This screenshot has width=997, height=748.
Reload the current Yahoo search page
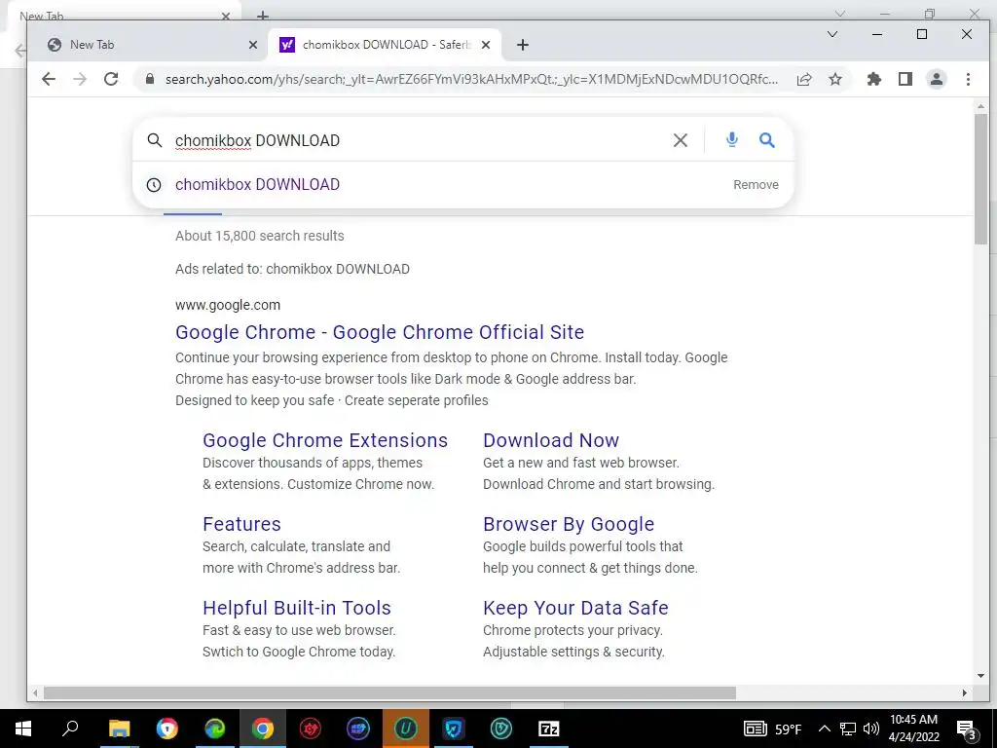[111, 79]
